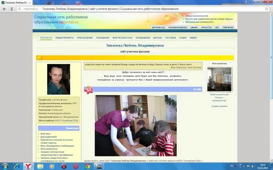Open the album thumbnail under 'Мои альбомы'
The width and height of the screenshot is (273, 170).
[219, 79]
